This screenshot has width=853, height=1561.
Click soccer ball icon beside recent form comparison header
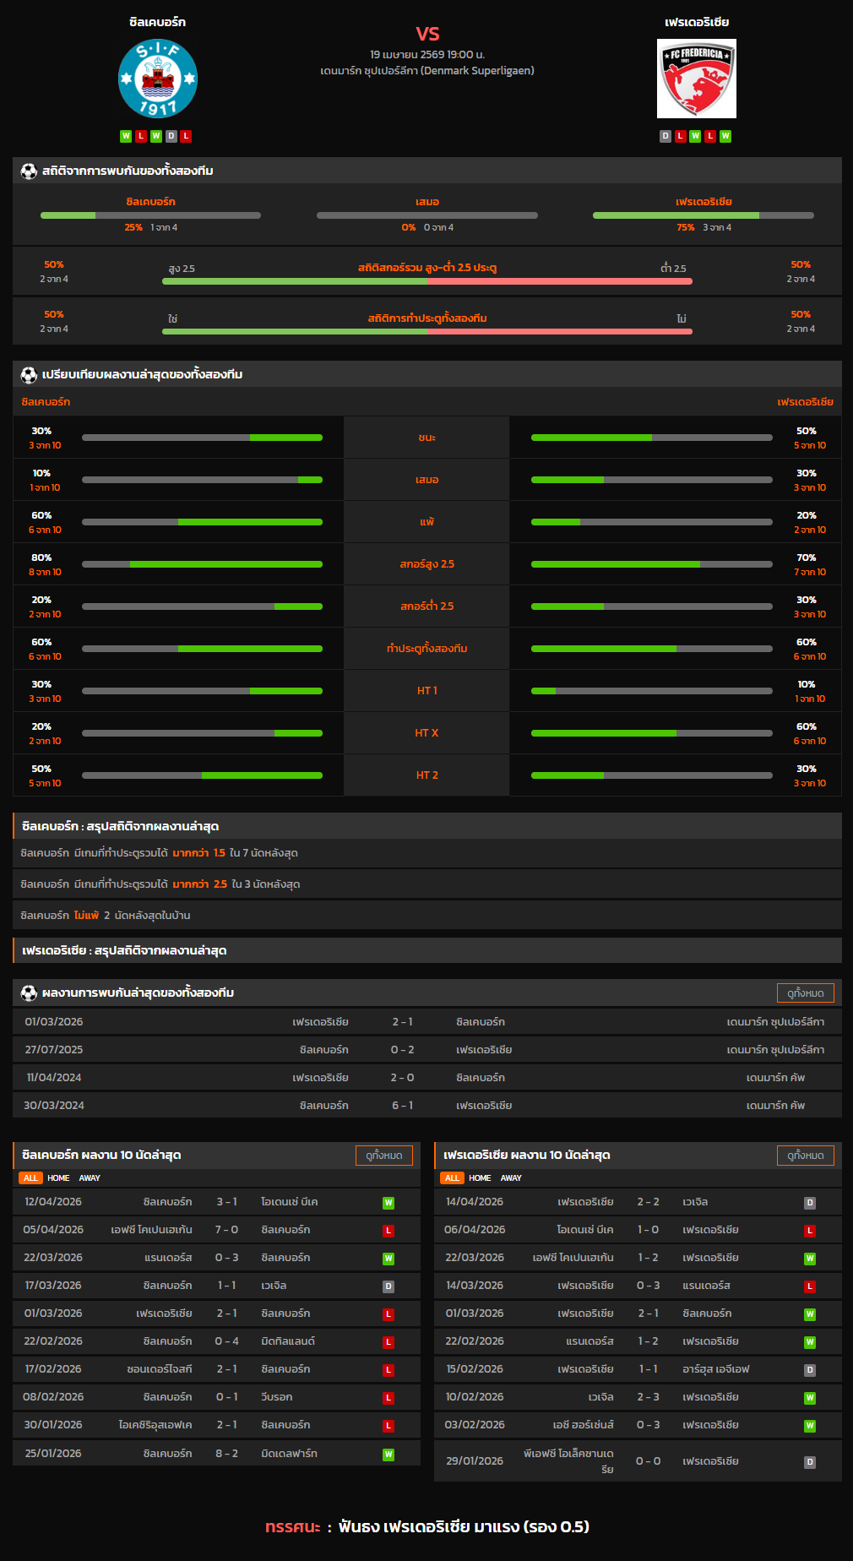(x=29, y=375)
